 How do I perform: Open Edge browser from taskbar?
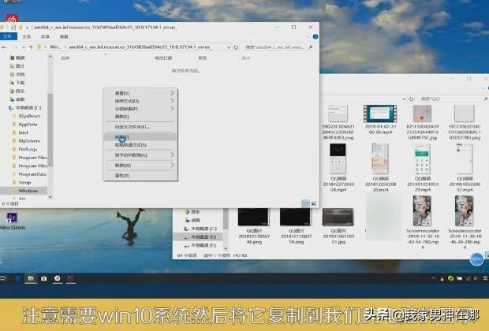click(17, 278)
